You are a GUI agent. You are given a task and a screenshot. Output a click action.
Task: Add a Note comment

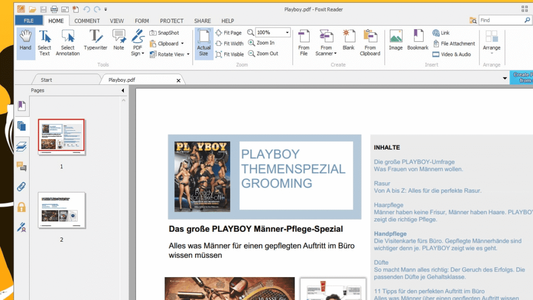tap(119, 41)
